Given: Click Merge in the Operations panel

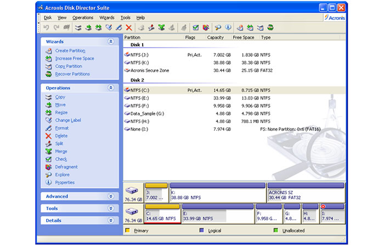Looking at the screenshot, I should [61, 151].
